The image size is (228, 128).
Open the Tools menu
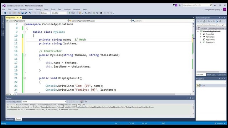(x=53, y=10)
